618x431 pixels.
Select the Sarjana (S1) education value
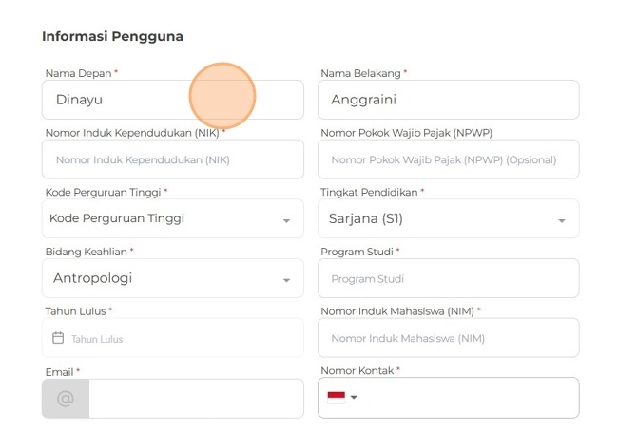point(366,218)
